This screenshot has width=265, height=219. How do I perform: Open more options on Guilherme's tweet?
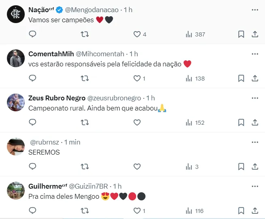point(254,186)
